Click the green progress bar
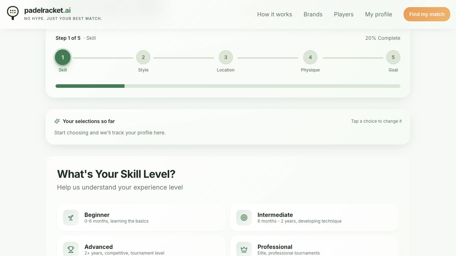Image resolution: width=456 pixels, height=256 pixels. pyautogui.click(x=228, y=86)
